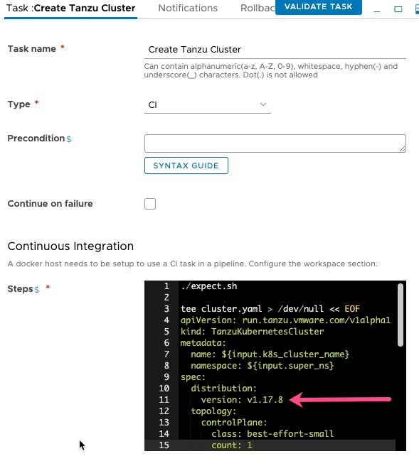Click line number 2 in editor gutter
This screenshot has width=419, height=456.
[166, 298]
